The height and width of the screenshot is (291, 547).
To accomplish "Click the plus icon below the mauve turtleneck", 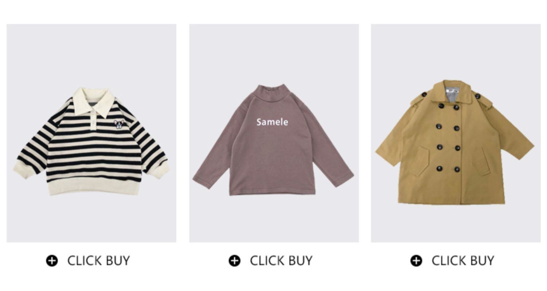I will 234,261.
